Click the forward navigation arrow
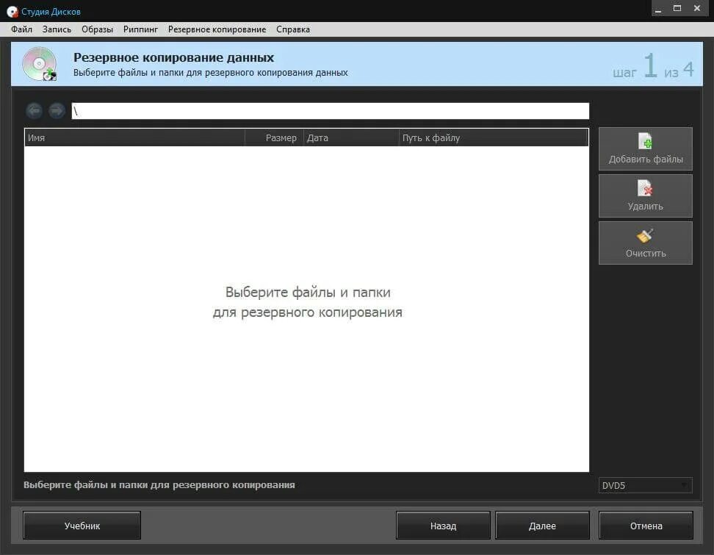 coord(57,110)
